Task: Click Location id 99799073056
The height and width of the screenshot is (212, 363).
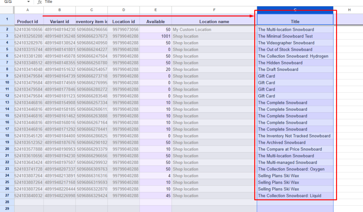Action: [x=124, y=30]
